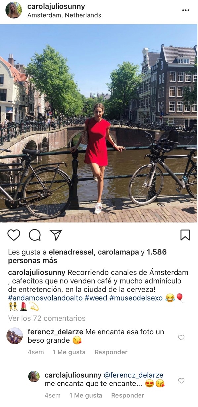Open the Amsterdam, Netherlands location
Screen dimensions: 198x407
pyautogui.click(x=64, y=15)
